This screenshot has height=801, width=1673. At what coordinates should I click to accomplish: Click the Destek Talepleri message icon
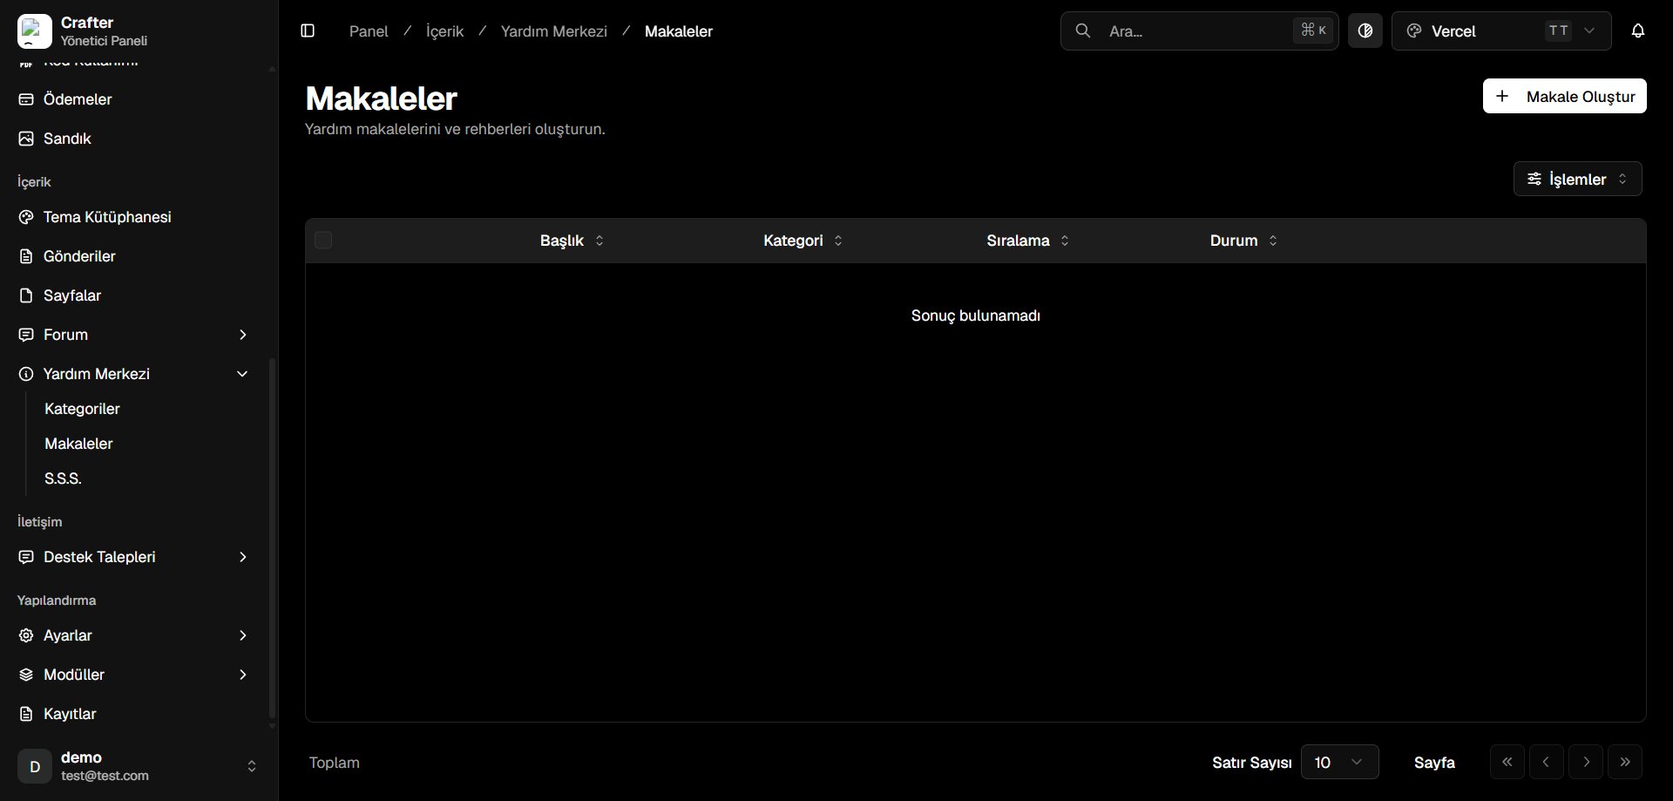[x=26, y=557]
